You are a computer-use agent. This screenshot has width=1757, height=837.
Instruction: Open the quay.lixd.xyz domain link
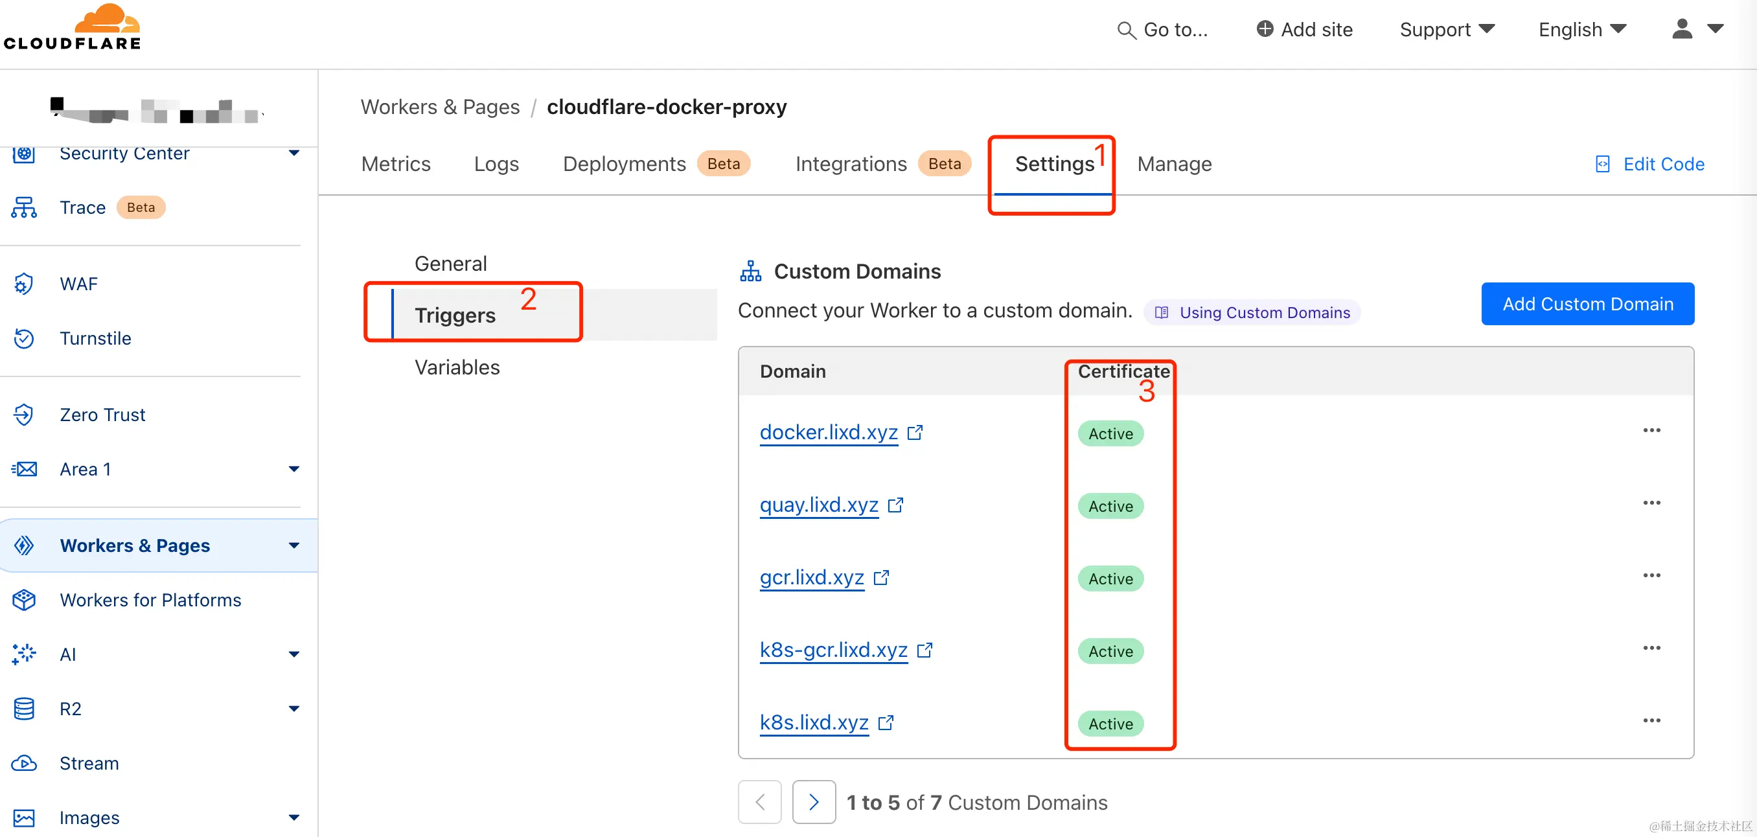point(819,505)
